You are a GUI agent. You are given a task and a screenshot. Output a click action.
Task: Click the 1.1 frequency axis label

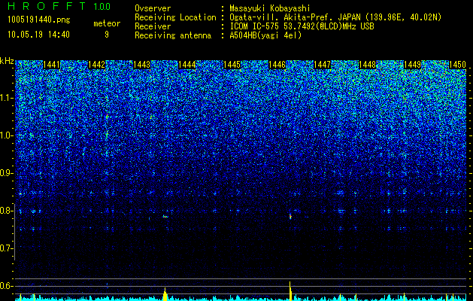coord(7,98)
